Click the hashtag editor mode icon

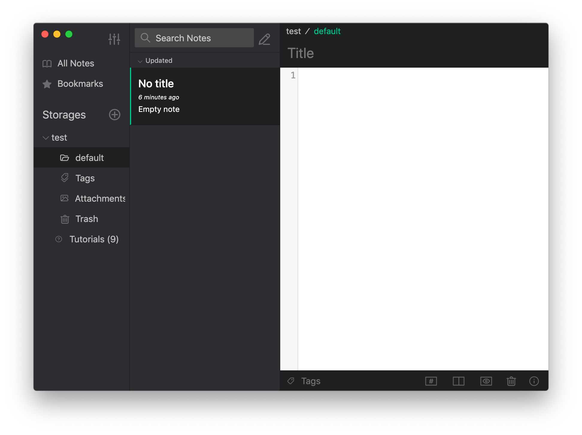tap(431, 381)
